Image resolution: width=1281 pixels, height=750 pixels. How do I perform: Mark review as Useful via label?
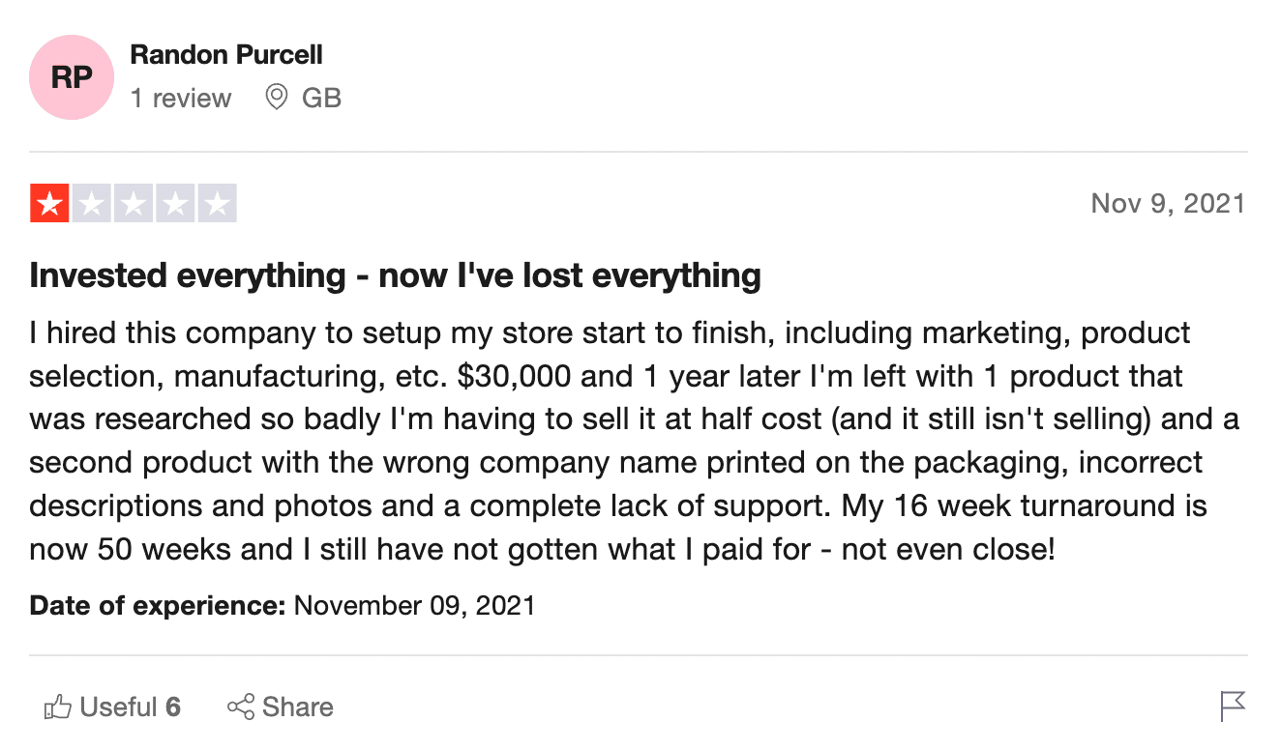tap(119, 707)
